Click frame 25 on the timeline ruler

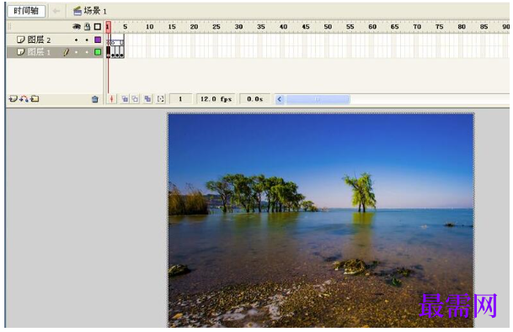click(x=216, y=27)
